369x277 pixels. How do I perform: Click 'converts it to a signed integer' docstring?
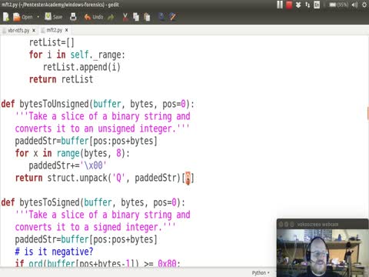[x=95, y=227]
